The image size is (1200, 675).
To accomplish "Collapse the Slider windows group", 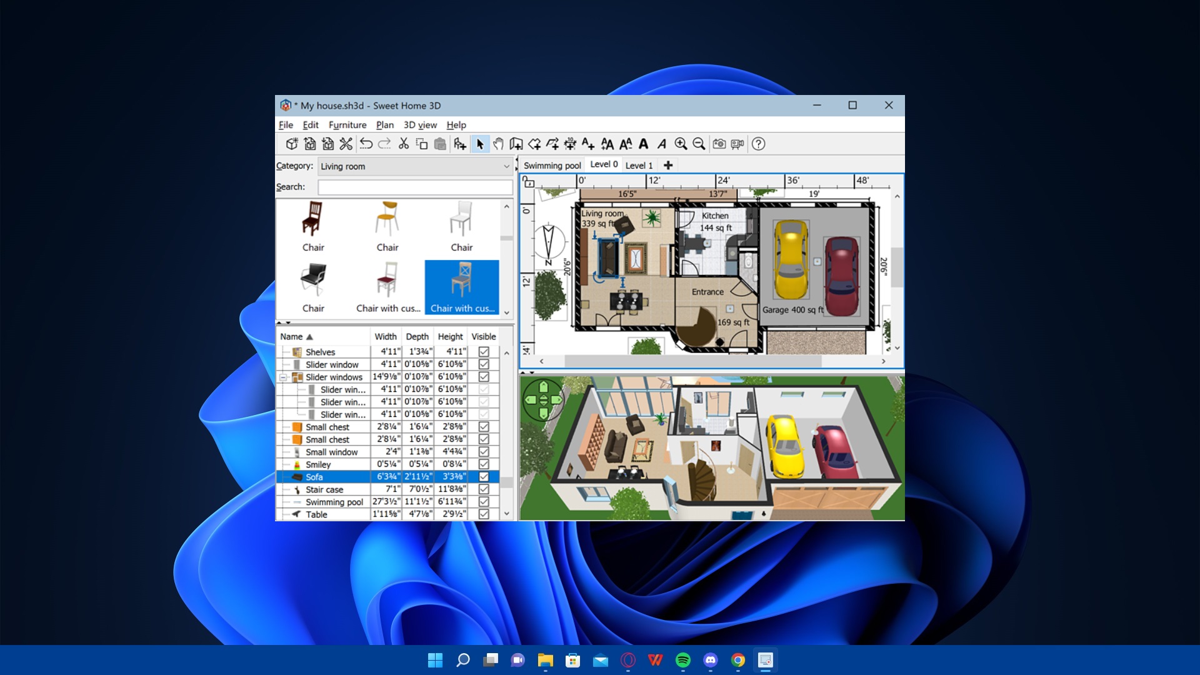I will (x=283, y=377).
